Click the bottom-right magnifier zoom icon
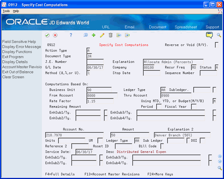This screenshot has height=179, width=224. point(220,168)
